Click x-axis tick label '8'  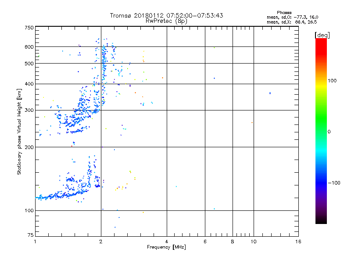pyautogui.click(x=233, y=242)
